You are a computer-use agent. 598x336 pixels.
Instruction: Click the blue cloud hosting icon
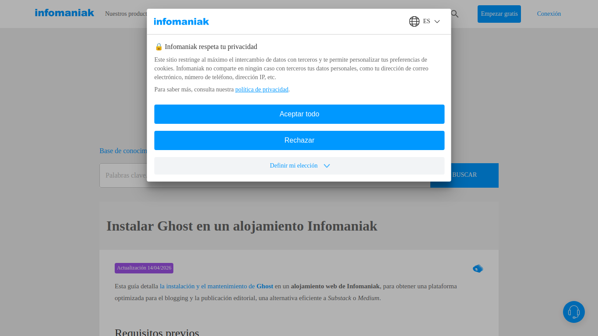[478, 268]
